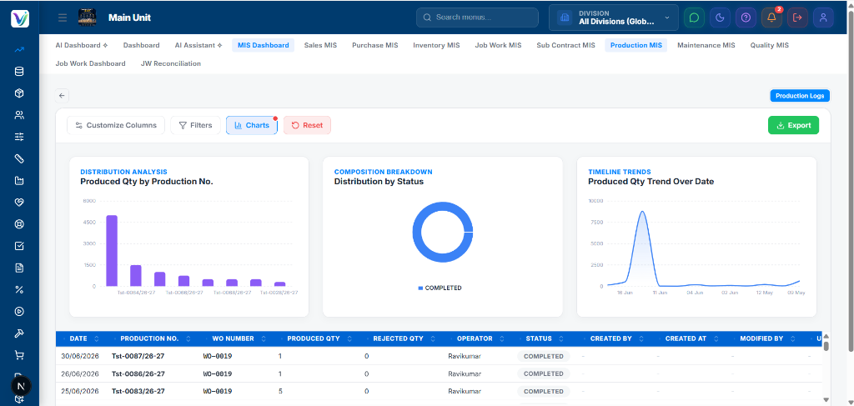Toggle dark mode with the moon icon
Screen dimensions: 854x406
[720, 18]
